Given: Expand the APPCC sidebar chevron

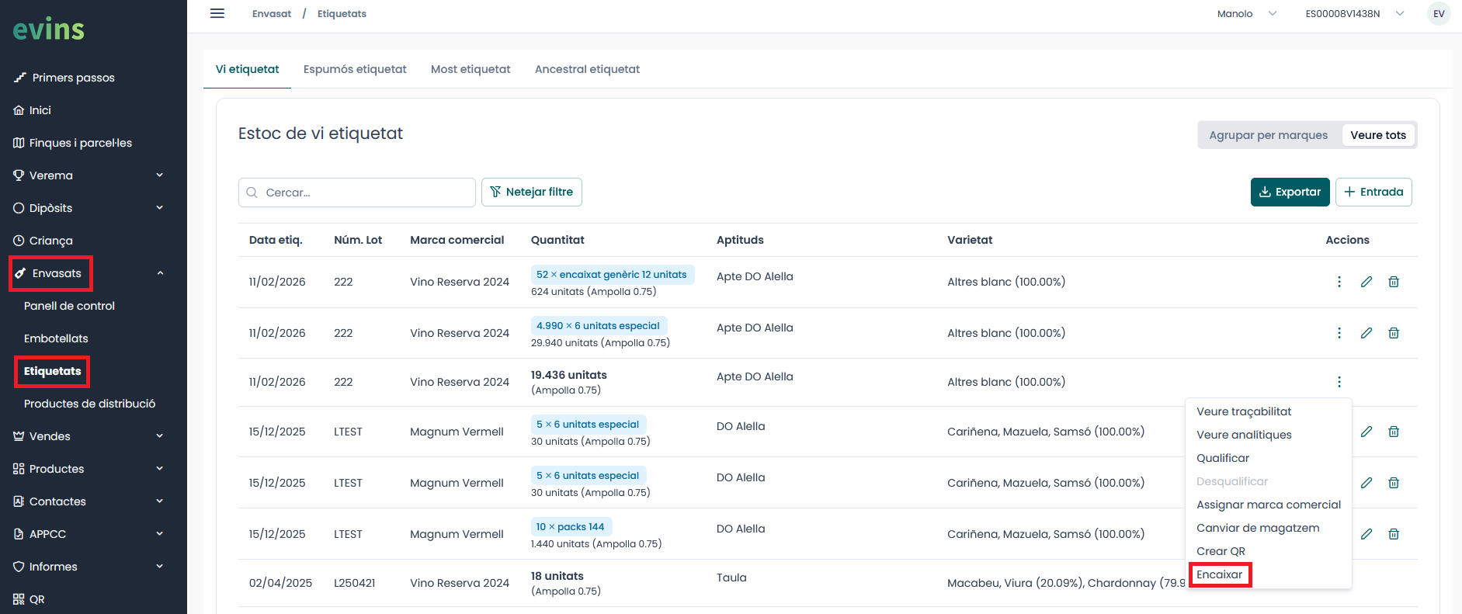Looking at the screenshot, I should [160, 534].
